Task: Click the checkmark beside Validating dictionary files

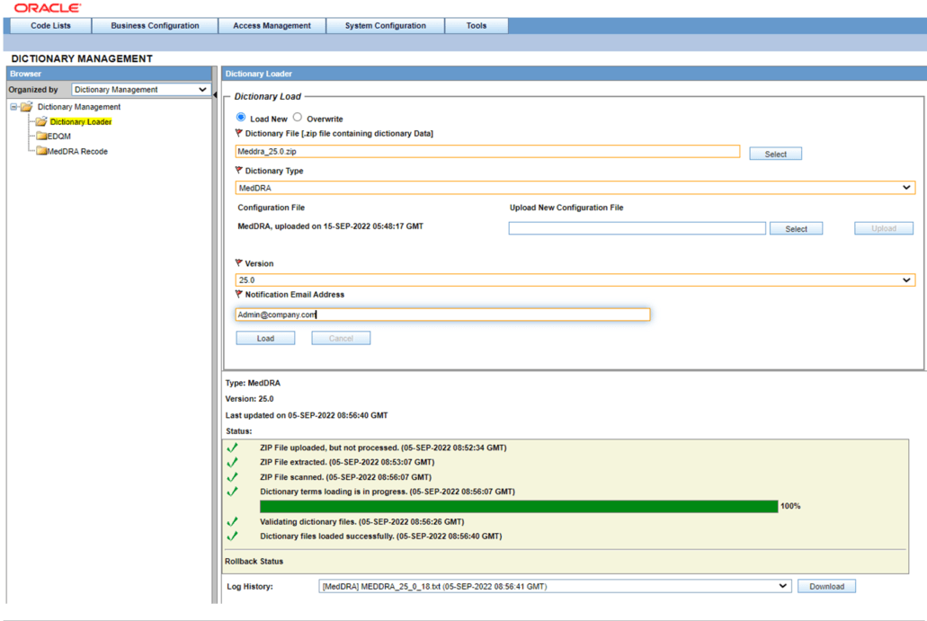Action: click(232, 522)
